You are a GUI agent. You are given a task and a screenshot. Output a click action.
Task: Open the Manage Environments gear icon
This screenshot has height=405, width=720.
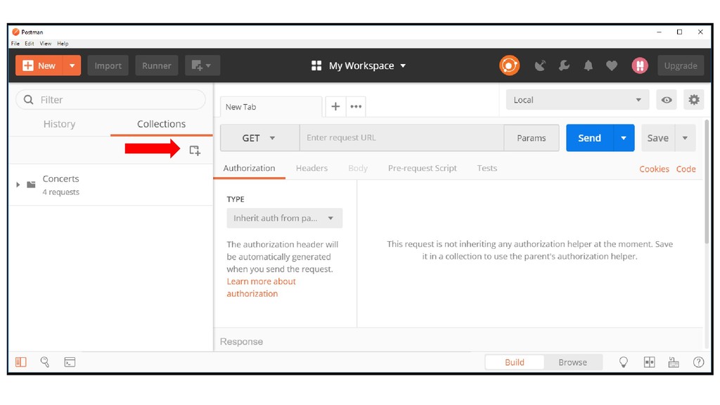click(x=694, y=100)
